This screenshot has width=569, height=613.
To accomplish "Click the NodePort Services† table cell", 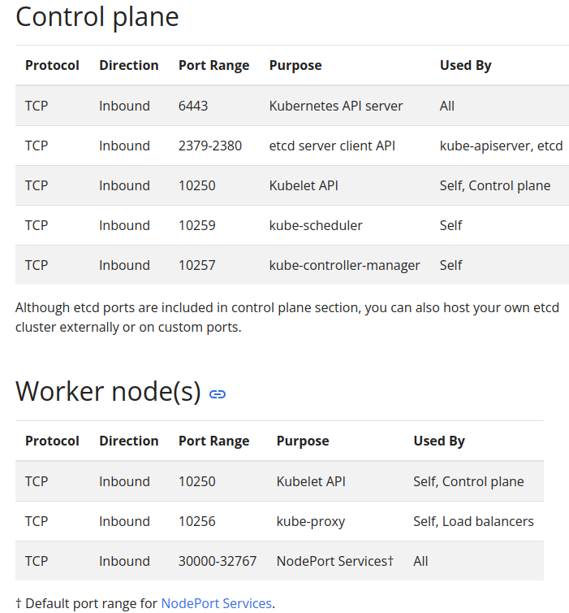I will pos(334,561).
